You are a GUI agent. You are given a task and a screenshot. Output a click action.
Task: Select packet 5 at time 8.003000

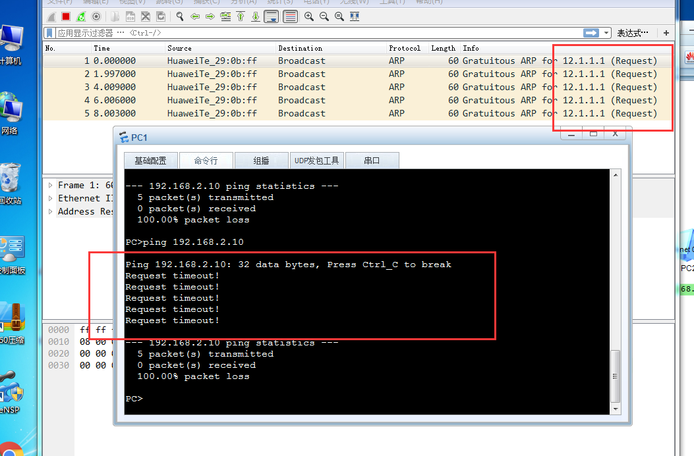(x=359, y=114)
